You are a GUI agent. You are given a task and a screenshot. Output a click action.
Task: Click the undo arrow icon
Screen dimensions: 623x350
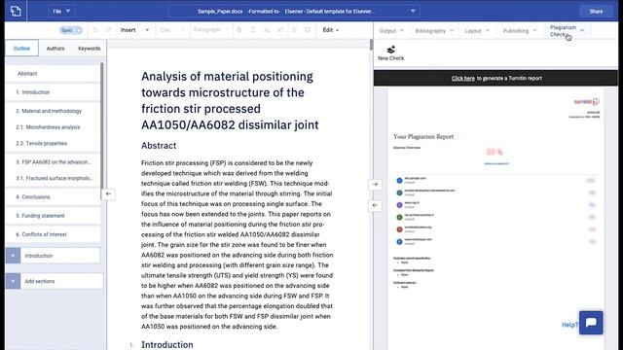95,30
